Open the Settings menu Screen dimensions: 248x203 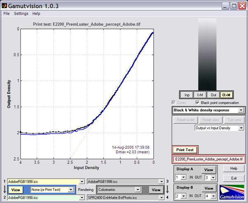coord(21,14)
